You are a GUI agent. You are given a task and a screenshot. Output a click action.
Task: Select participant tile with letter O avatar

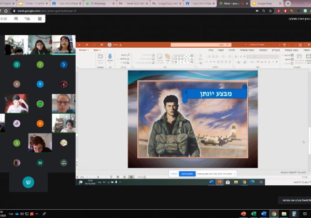click(x=17, y=64)
